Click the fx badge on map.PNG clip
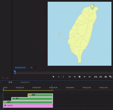The width and height of the screenshot is (113, 110). (5, 105)
